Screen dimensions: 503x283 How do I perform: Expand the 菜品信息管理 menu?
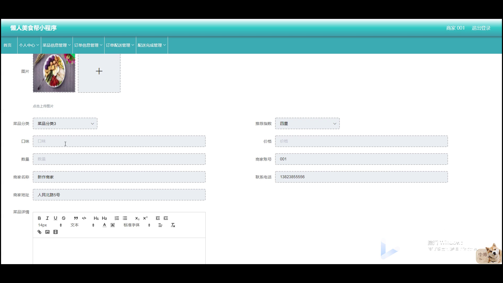pos(57,45)
